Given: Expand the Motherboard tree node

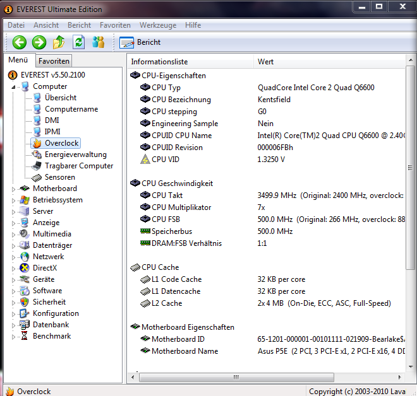Looking at the screenshot, I should (13, 189).
